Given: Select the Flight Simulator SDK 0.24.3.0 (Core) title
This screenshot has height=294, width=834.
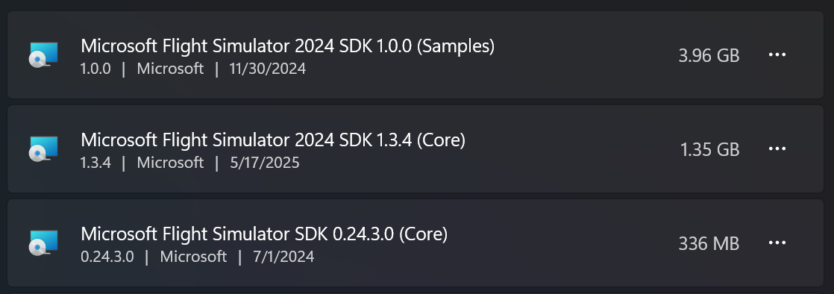Looking at the screenshot, I should tap(264, 234).
